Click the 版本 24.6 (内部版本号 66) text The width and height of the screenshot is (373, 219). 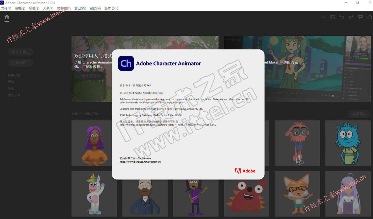135,85
